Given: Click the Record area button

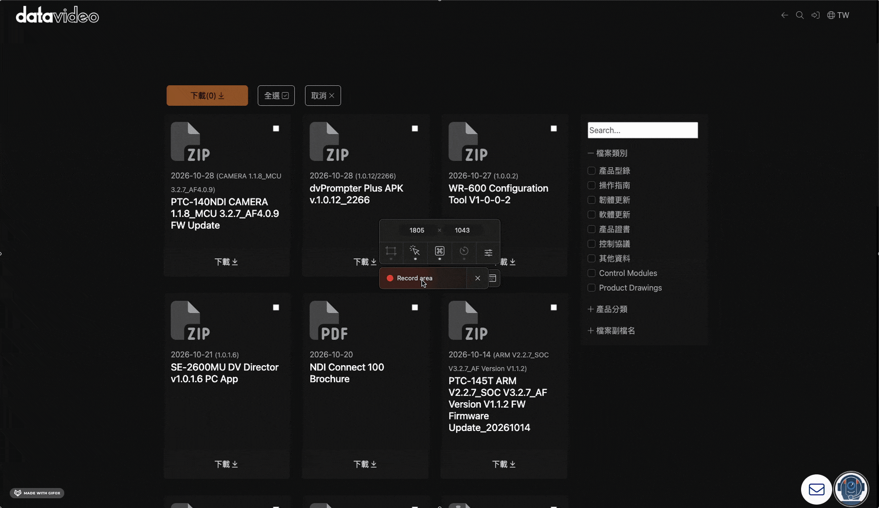Looking at the screenshot, I should [423, 278].
